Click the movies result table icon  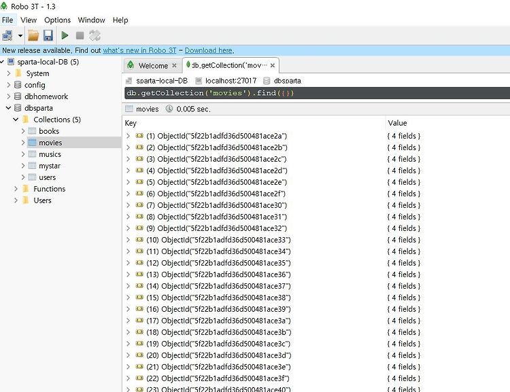point(129,109)
